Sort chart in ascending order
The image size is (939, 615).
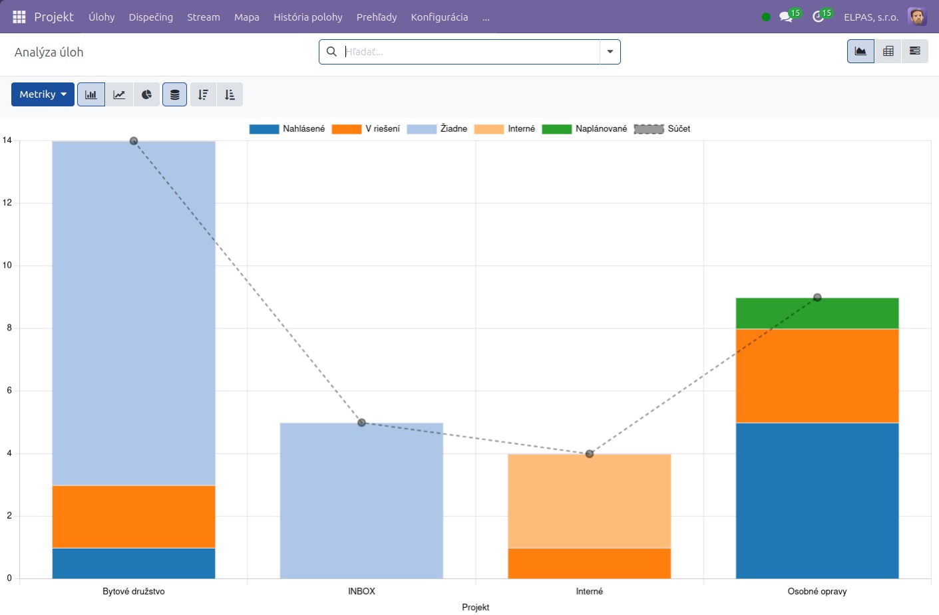click(230, 94)
